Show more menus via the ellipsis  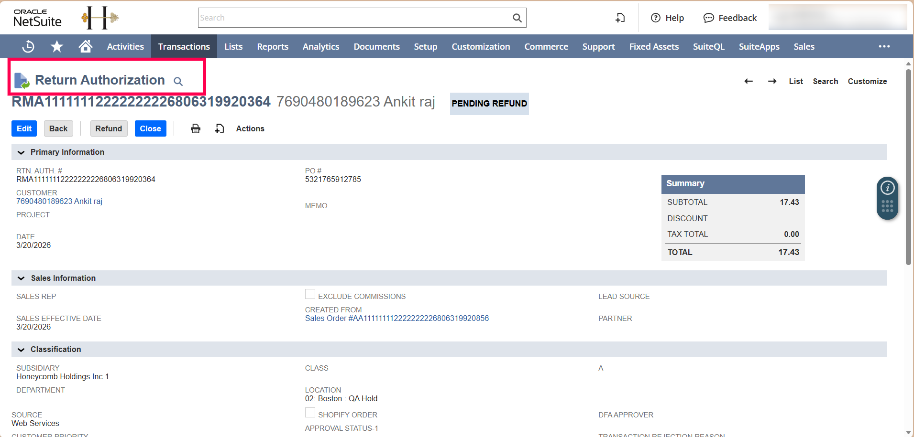point(884,46)
